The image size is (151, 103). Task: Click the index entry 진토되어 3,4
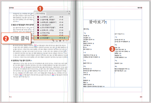click(118, 63)
